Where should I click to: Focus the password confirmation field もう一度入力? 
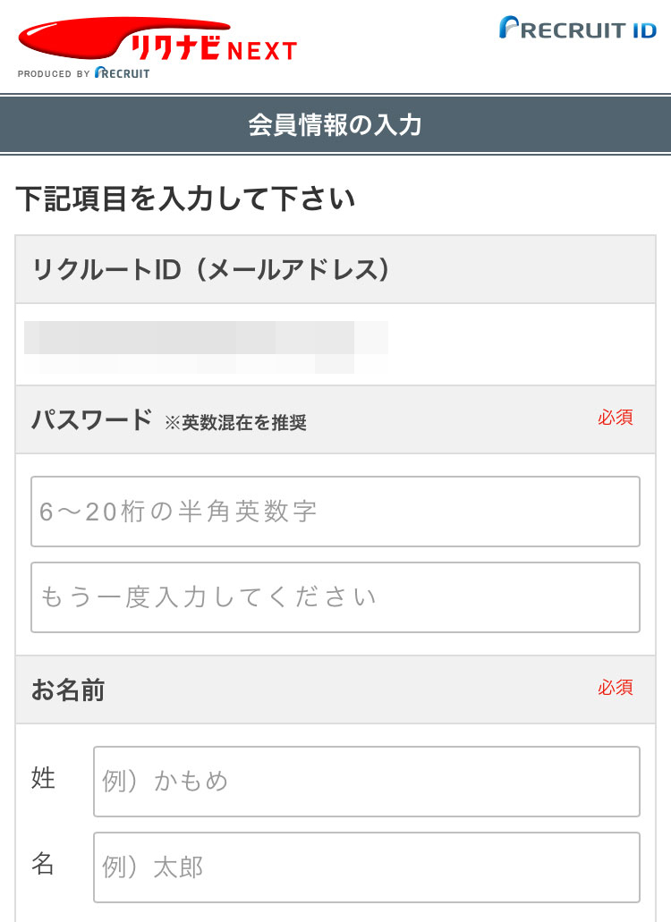(x=335, y=597)
